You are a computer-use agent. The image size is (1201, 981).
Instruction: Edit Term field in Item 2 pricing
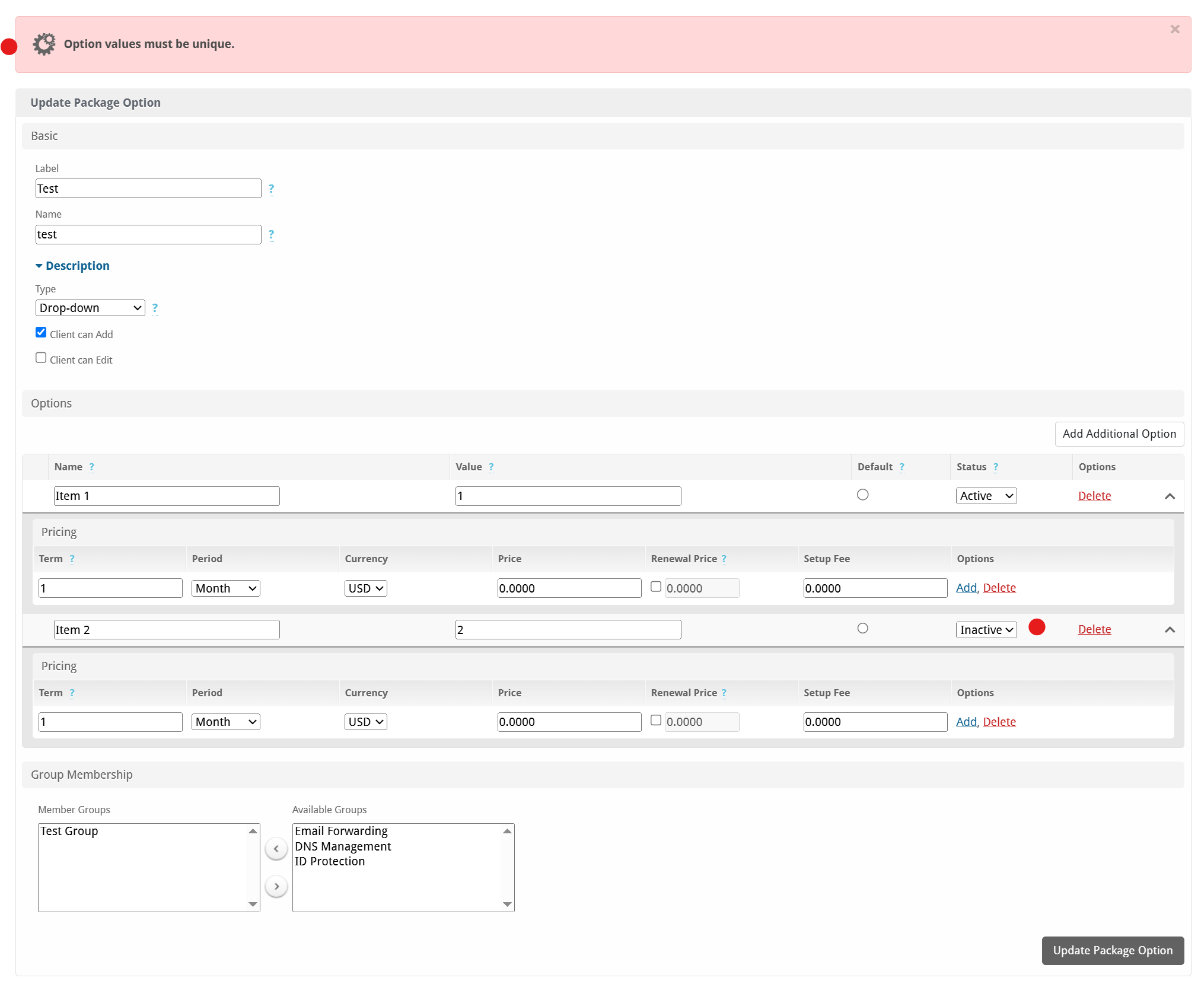(x=110, y=722)
